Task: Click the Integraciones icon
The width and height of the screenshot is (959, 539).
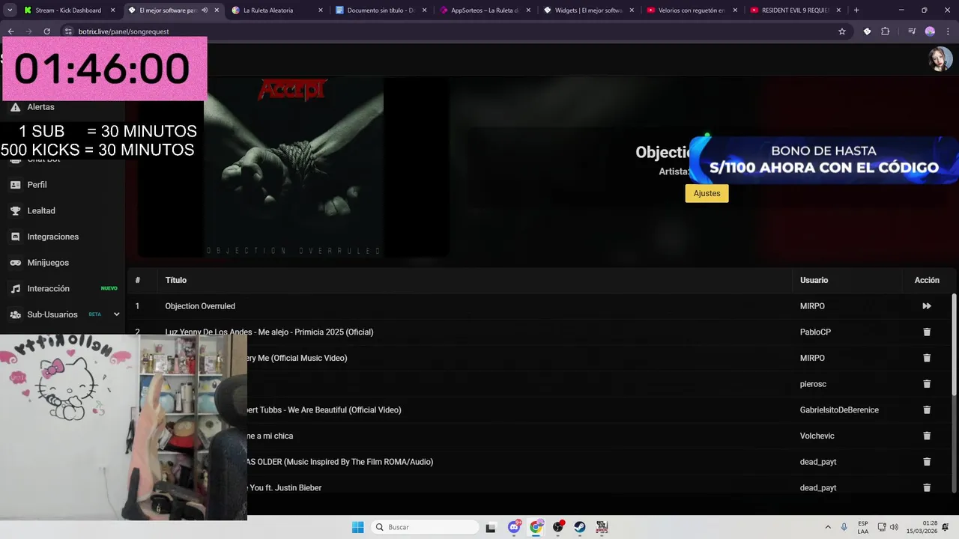Action: [15, 237]
